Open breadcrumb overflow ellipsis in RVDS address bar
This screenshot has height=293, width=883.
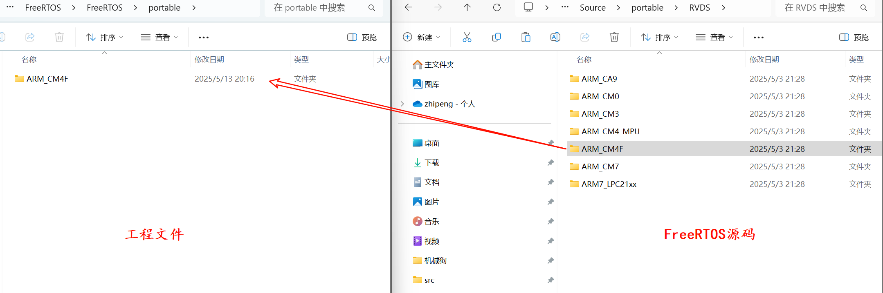click(x=565, y=7)
